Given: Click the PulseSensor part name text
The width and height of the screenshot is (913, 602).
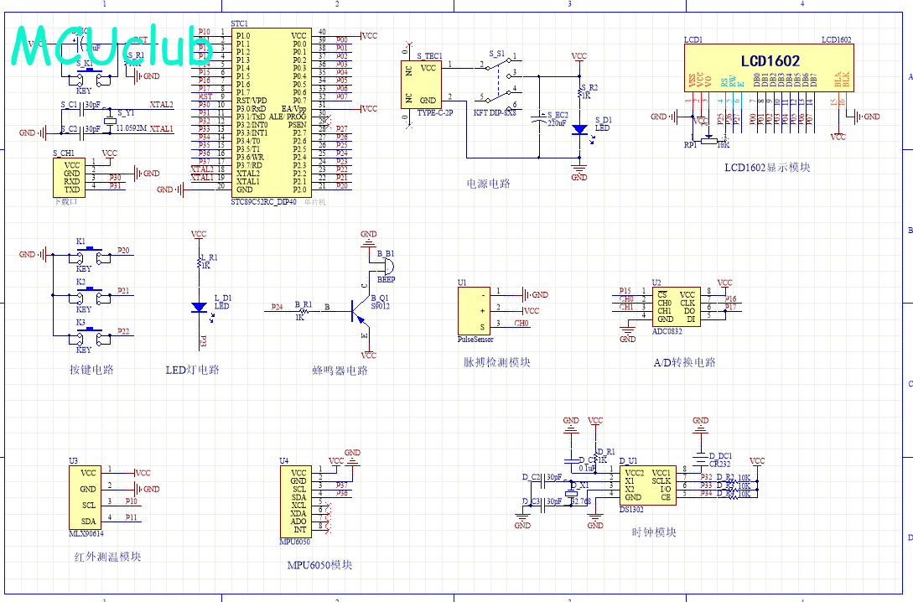Looking at the screenshot, I should coord(475,340).
